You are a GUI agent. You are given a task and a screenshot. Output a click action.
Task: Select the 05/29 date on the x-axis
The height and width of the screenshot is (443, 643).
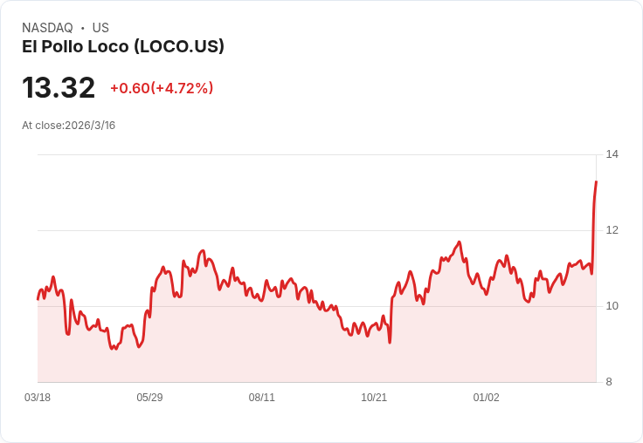[149, 397]
